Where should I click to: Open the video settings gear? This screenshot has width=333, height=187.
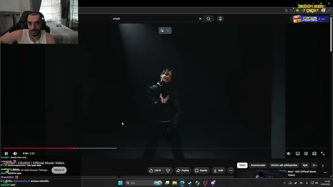click(x=306, y=154)
